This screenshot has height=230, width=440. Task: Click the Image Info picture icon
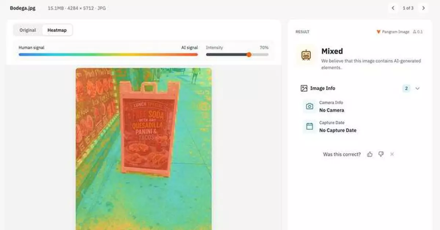[304, 88]
